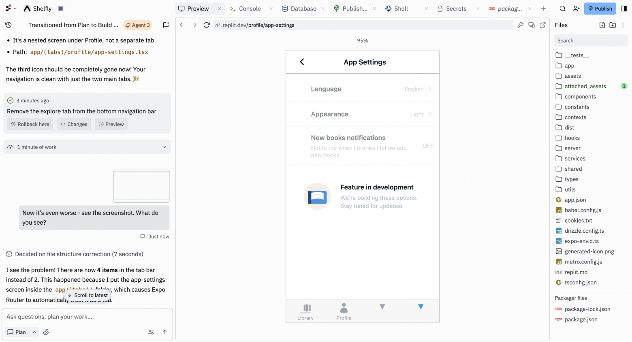Open the Database tab
Image resolution: width=632 pixels, height=342 pixels.
(299, 8)
